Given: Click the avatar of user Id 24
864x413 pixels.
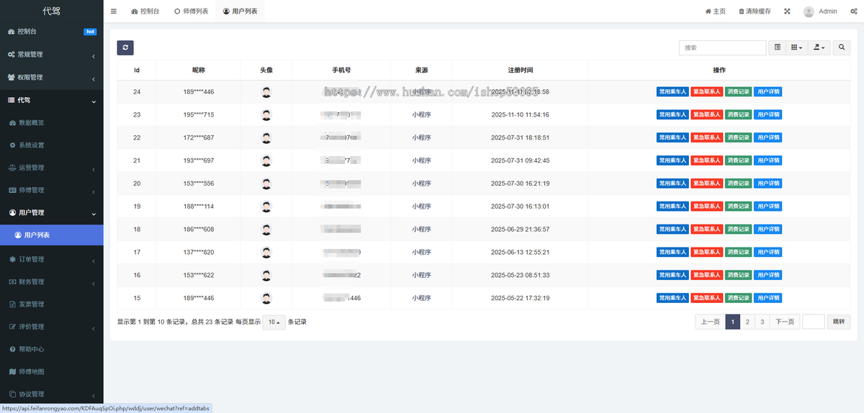Looking at the screenshot, I should click(266, 92).
